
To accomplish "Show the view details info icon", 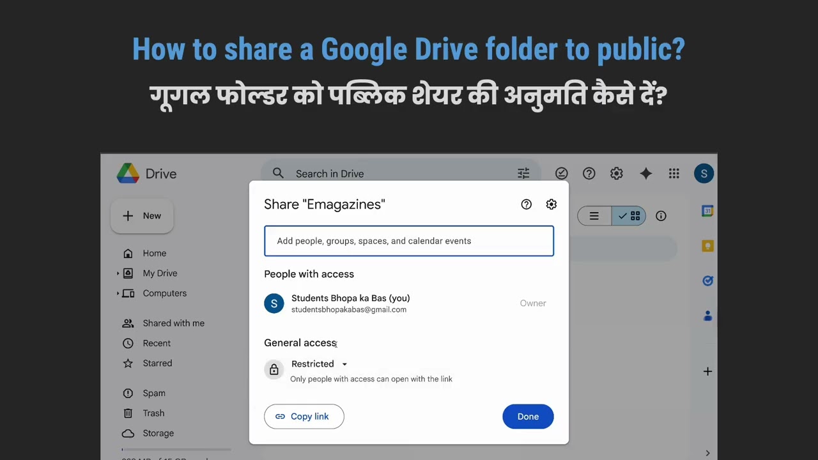I will 661,216.
